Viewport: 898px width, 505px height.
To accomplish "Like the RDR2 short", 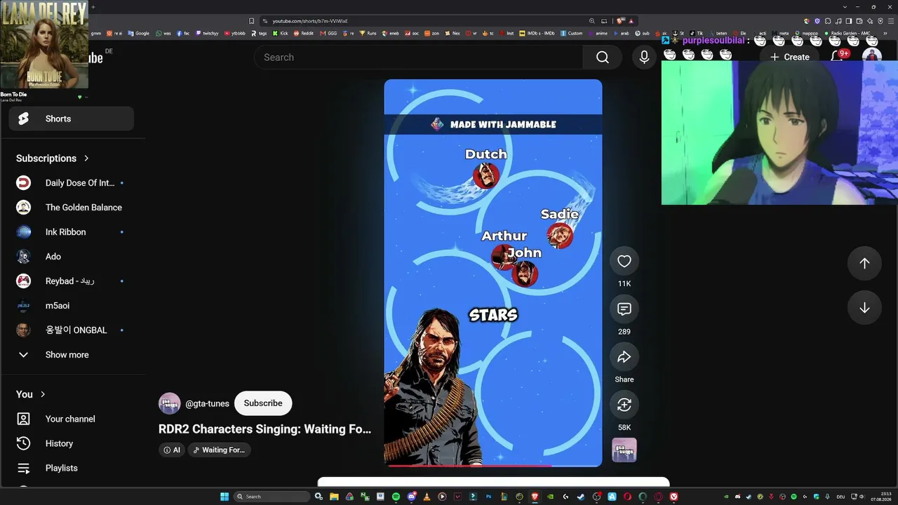I will (624, 262).
